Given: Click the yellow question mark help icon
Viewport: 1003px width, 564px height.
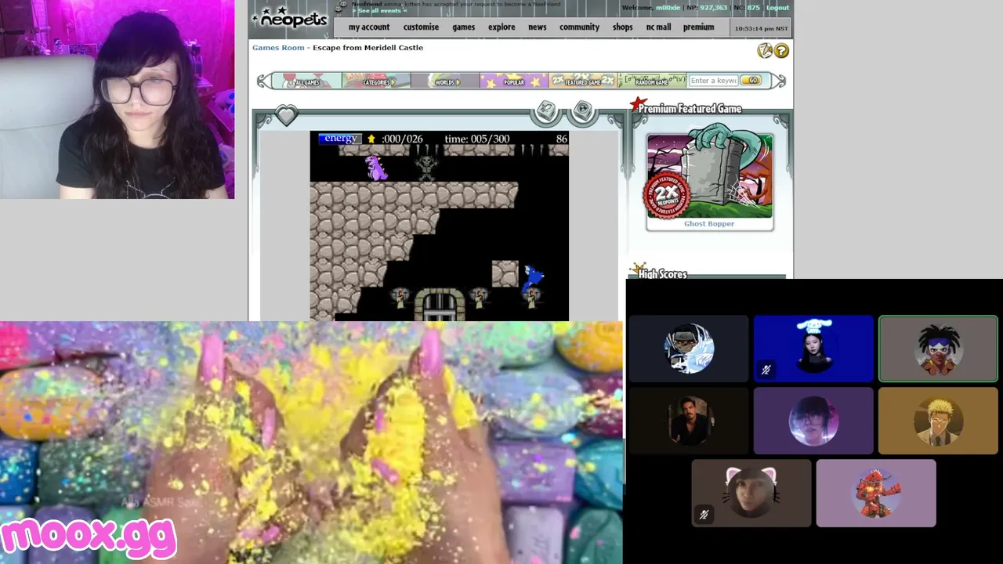Looking at the screenshot, I should (x=781, y=51).
